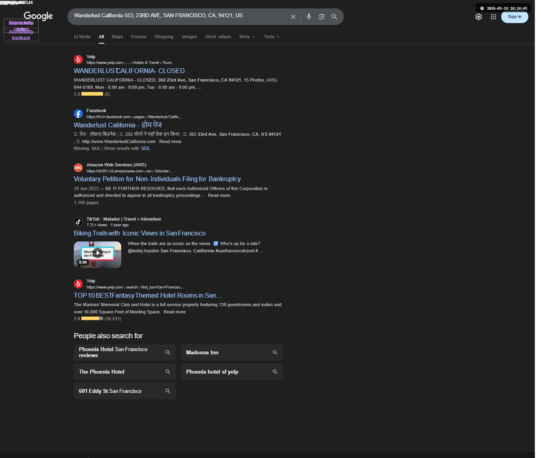Click the 5.0 star rating bar
Image resolution: width=541 pixels, height=458 pixels.
(x=92, y=94)
